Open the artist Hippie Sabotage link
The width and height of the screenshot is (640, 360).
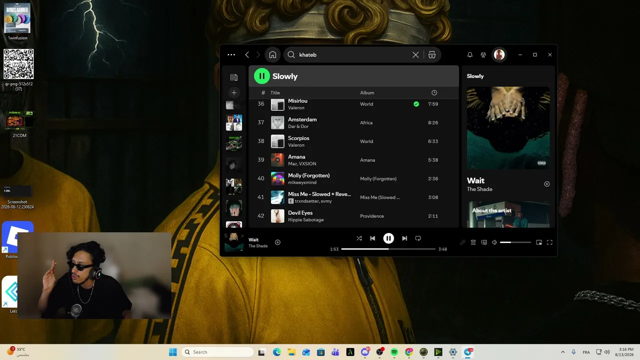306,220
